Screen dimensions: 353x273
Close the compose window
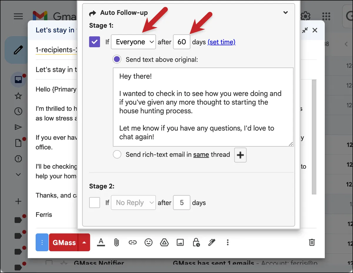click(315, 30)
